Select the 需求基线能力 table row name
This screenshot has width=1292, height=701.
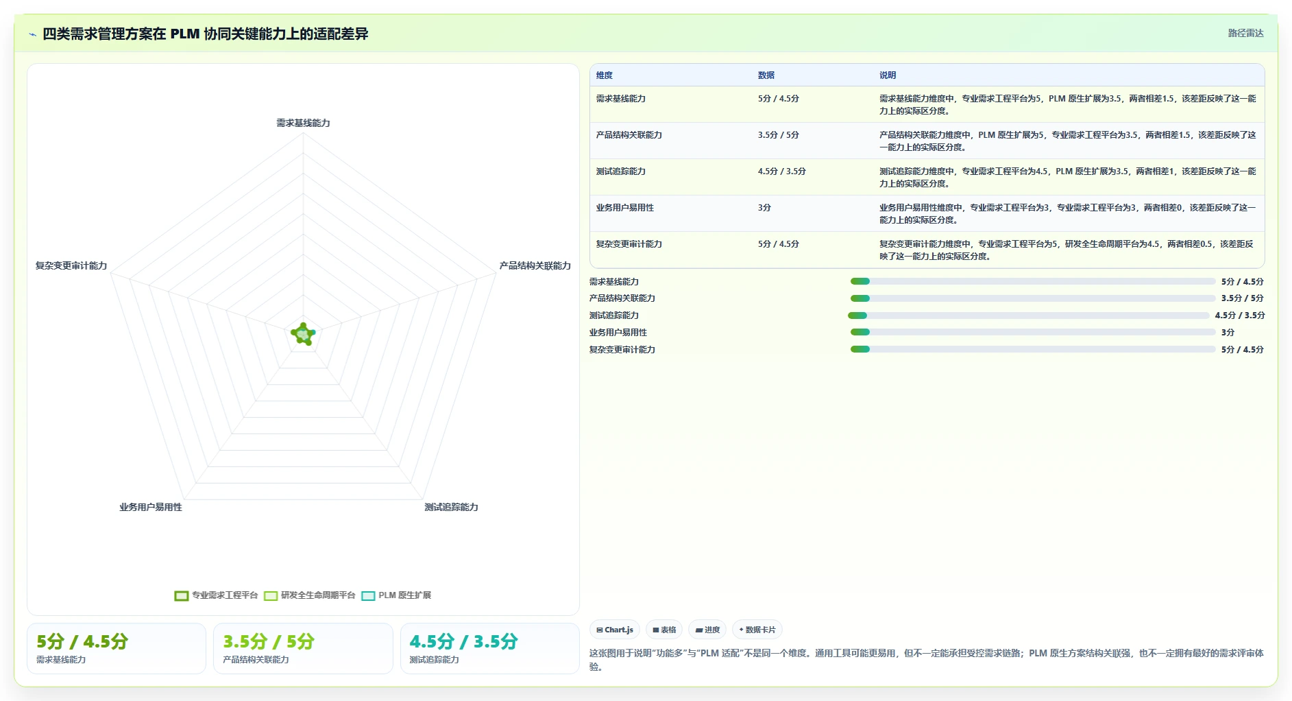pyautogui.click(x=621, y=99)
